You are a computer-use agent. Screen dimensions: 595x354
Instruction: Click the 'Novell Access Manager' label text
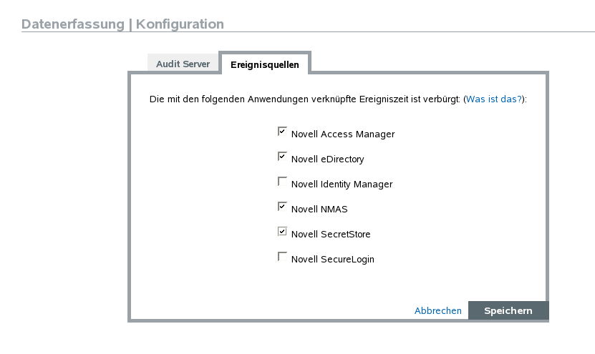click(x=342, y=134)
